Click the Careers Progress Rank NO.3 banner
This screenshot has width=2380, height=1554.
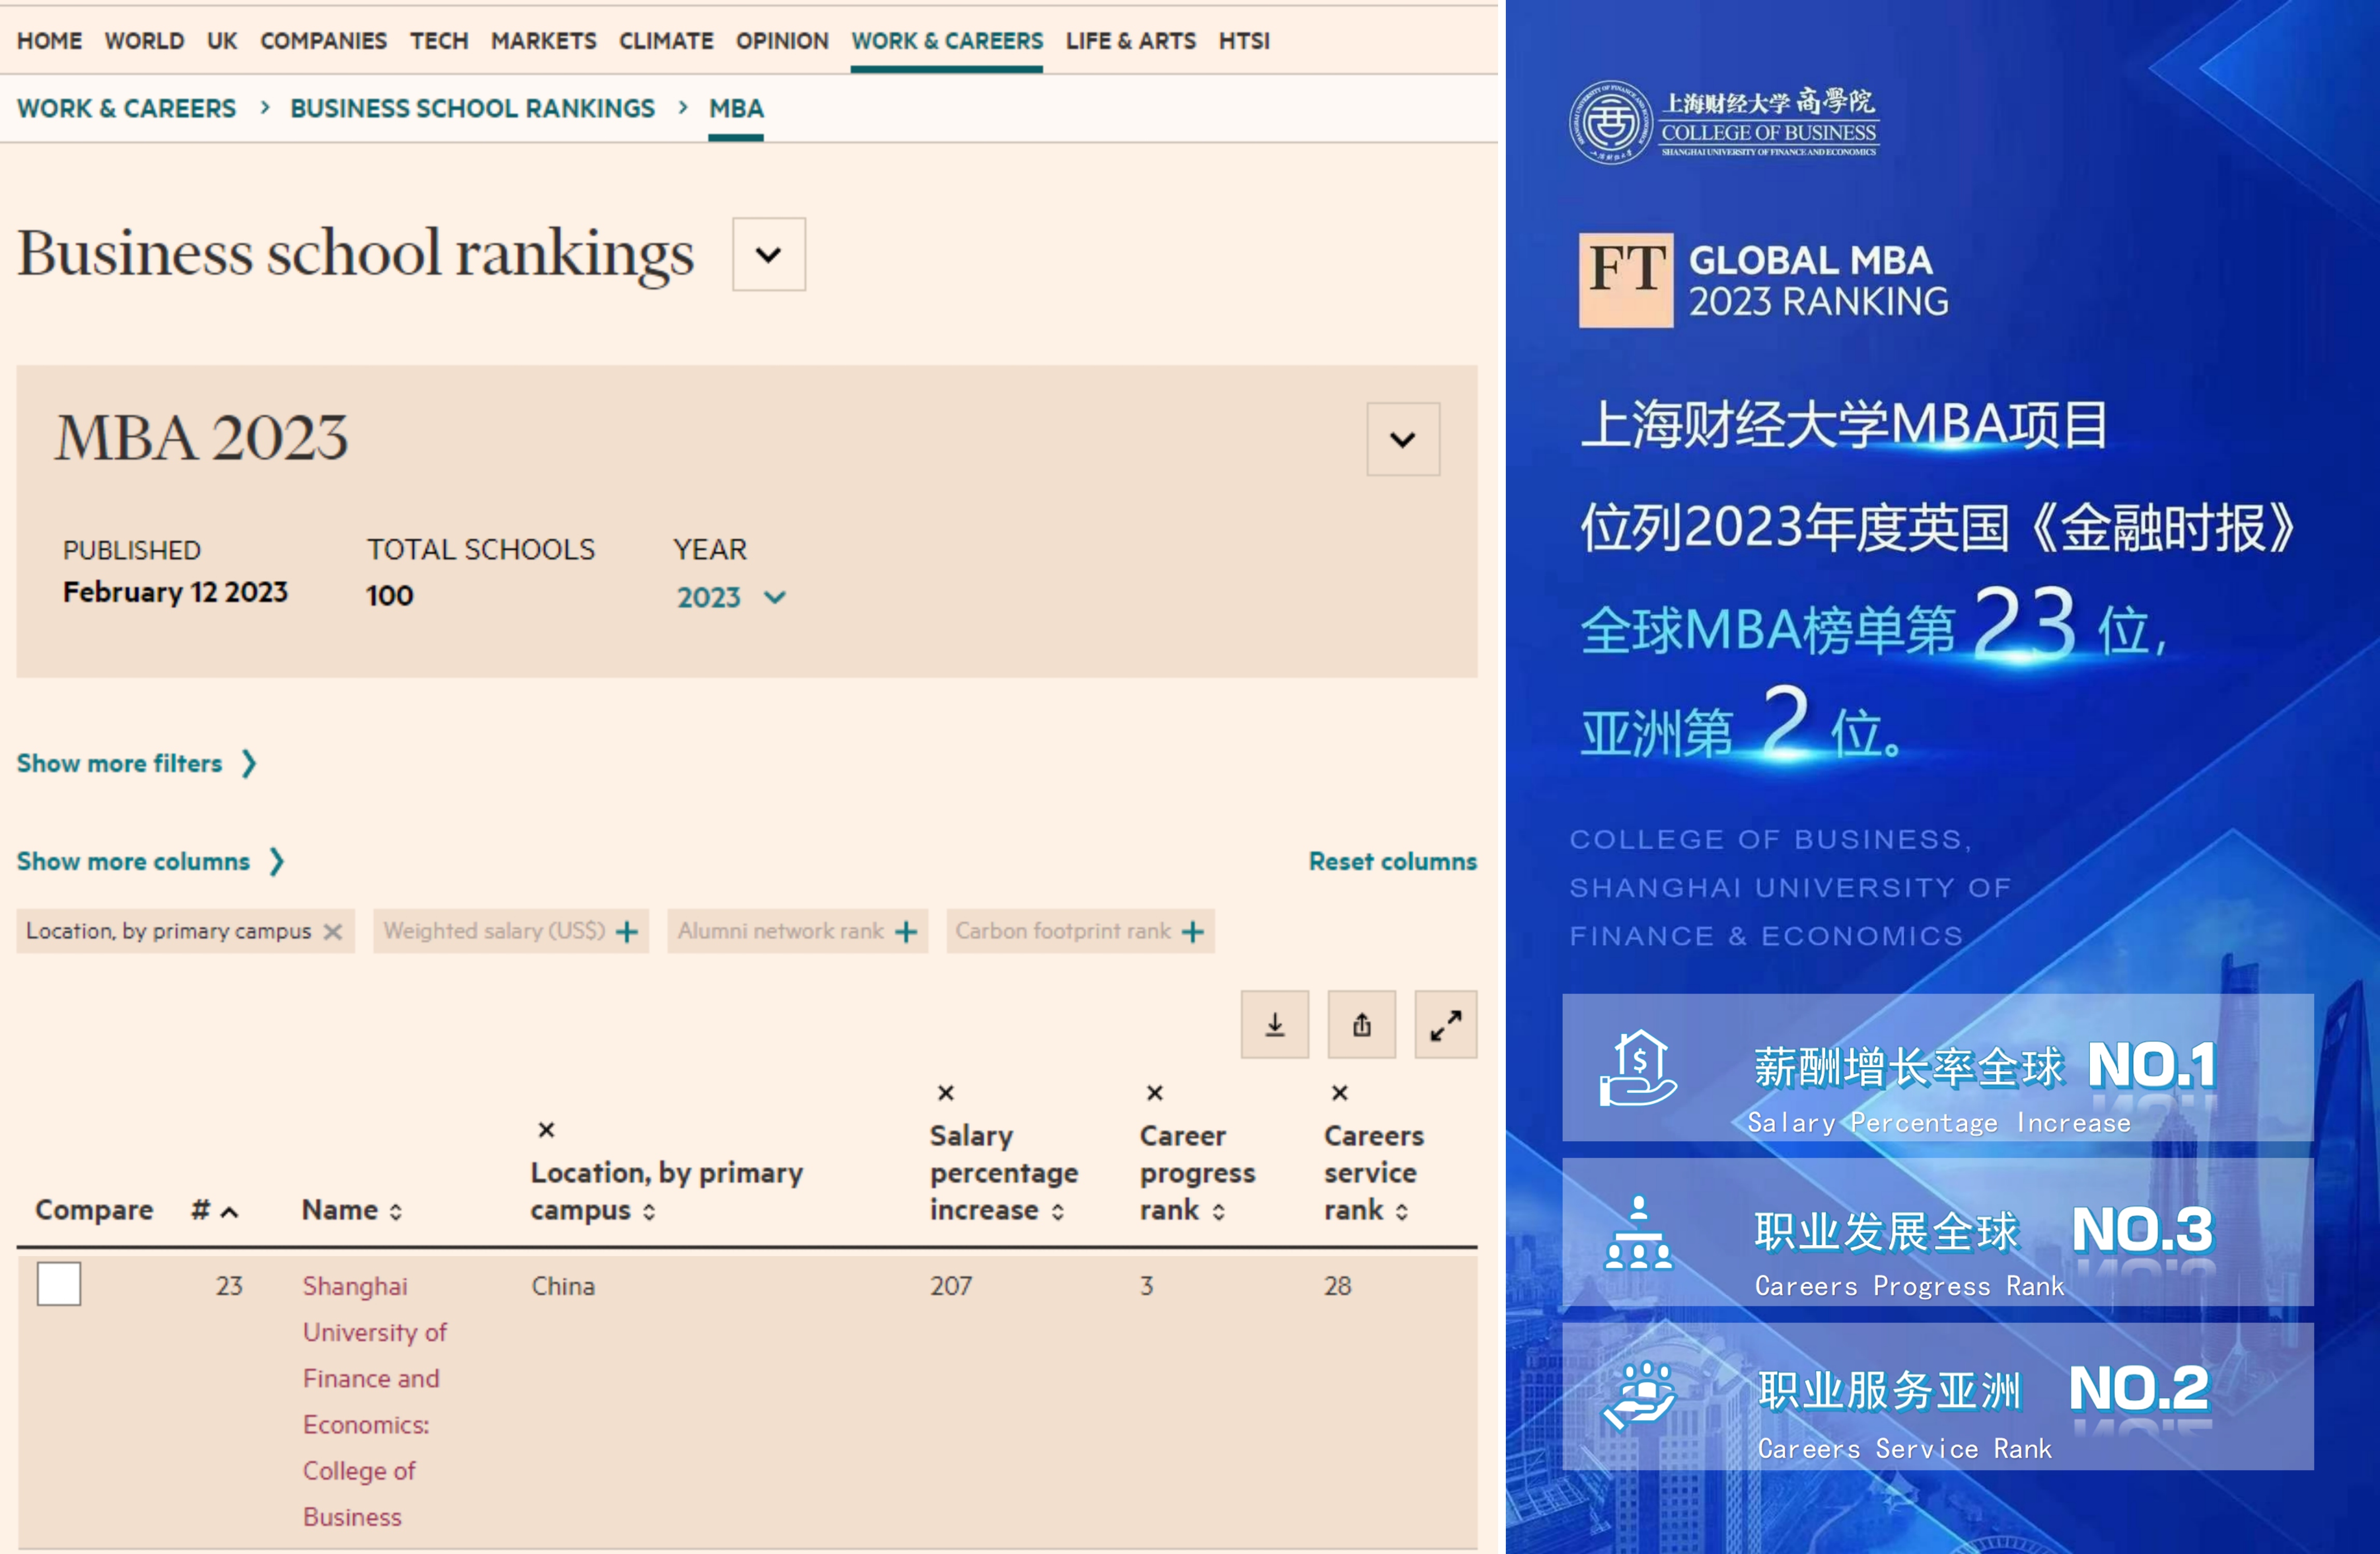(1937, 1231)
